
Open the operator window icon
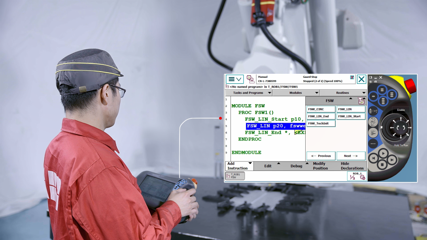point(250,79)
